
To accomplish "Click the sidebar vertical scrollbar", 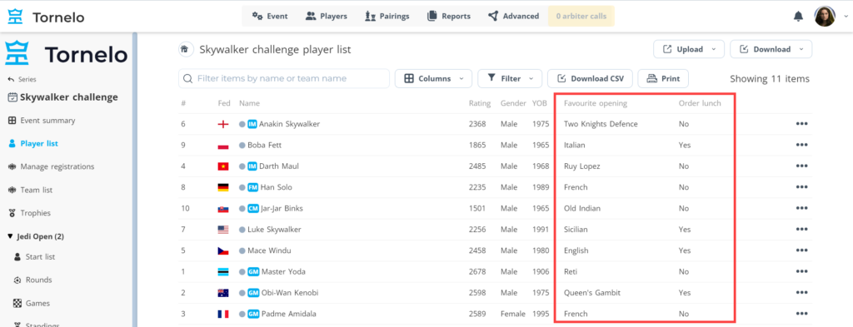I will tap(134, 179).
